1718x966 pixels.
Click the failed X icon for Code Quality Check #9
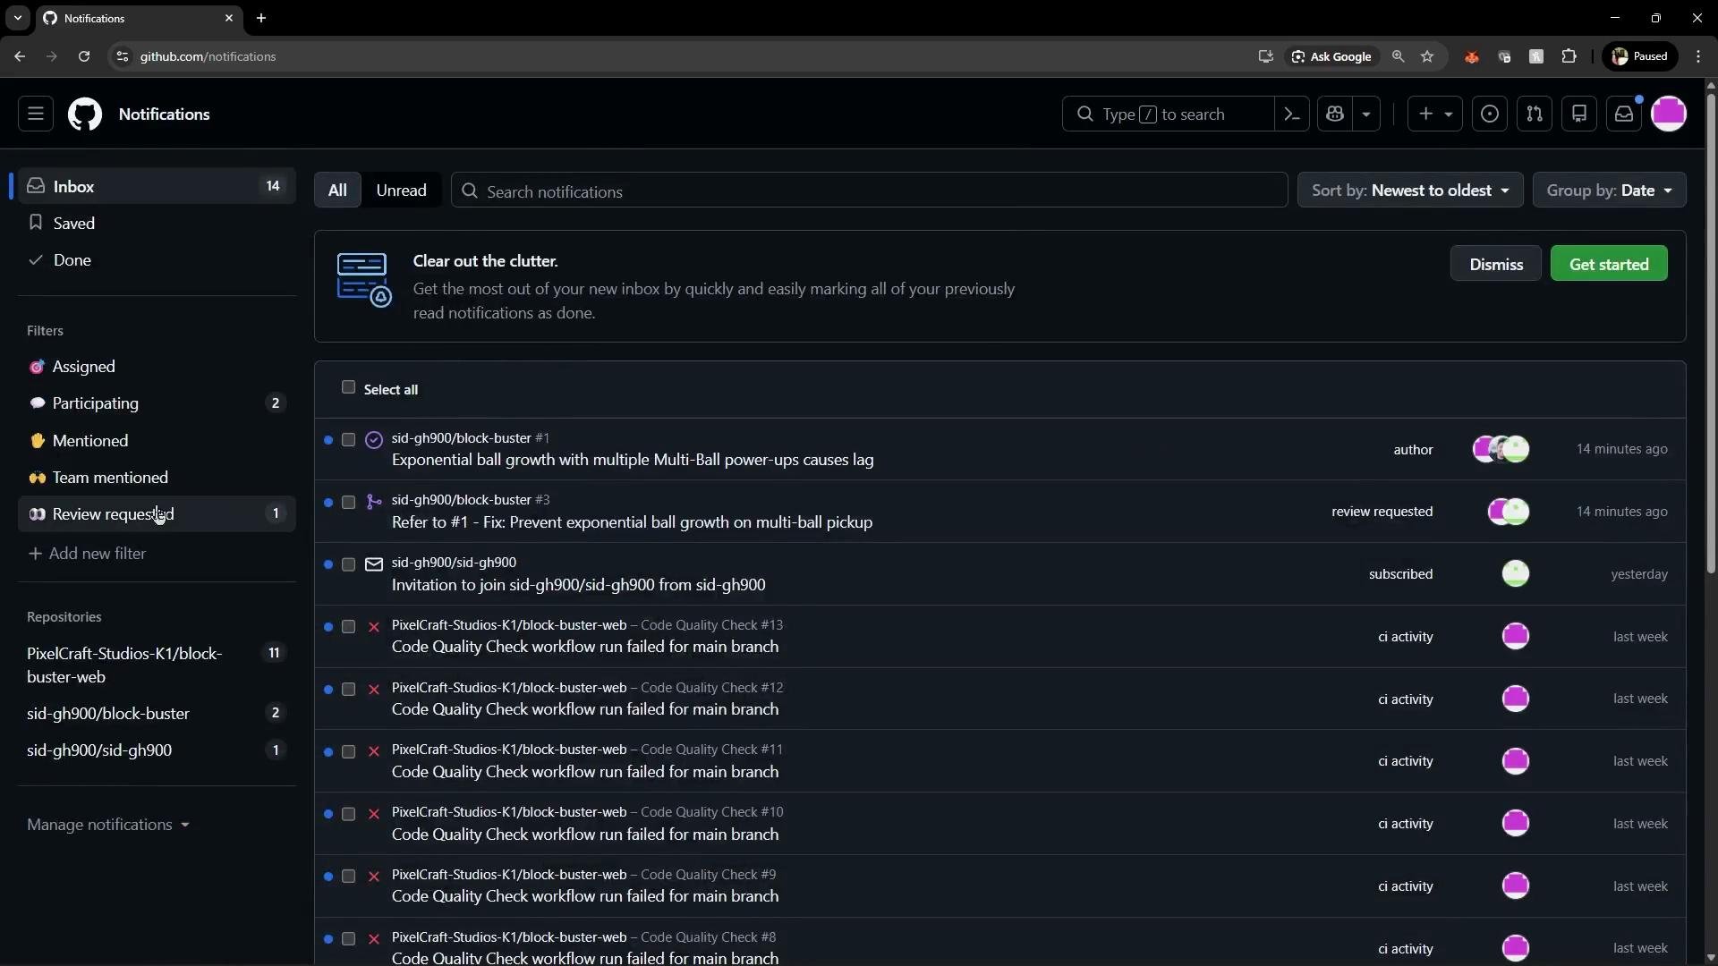(x=374, y=877)
